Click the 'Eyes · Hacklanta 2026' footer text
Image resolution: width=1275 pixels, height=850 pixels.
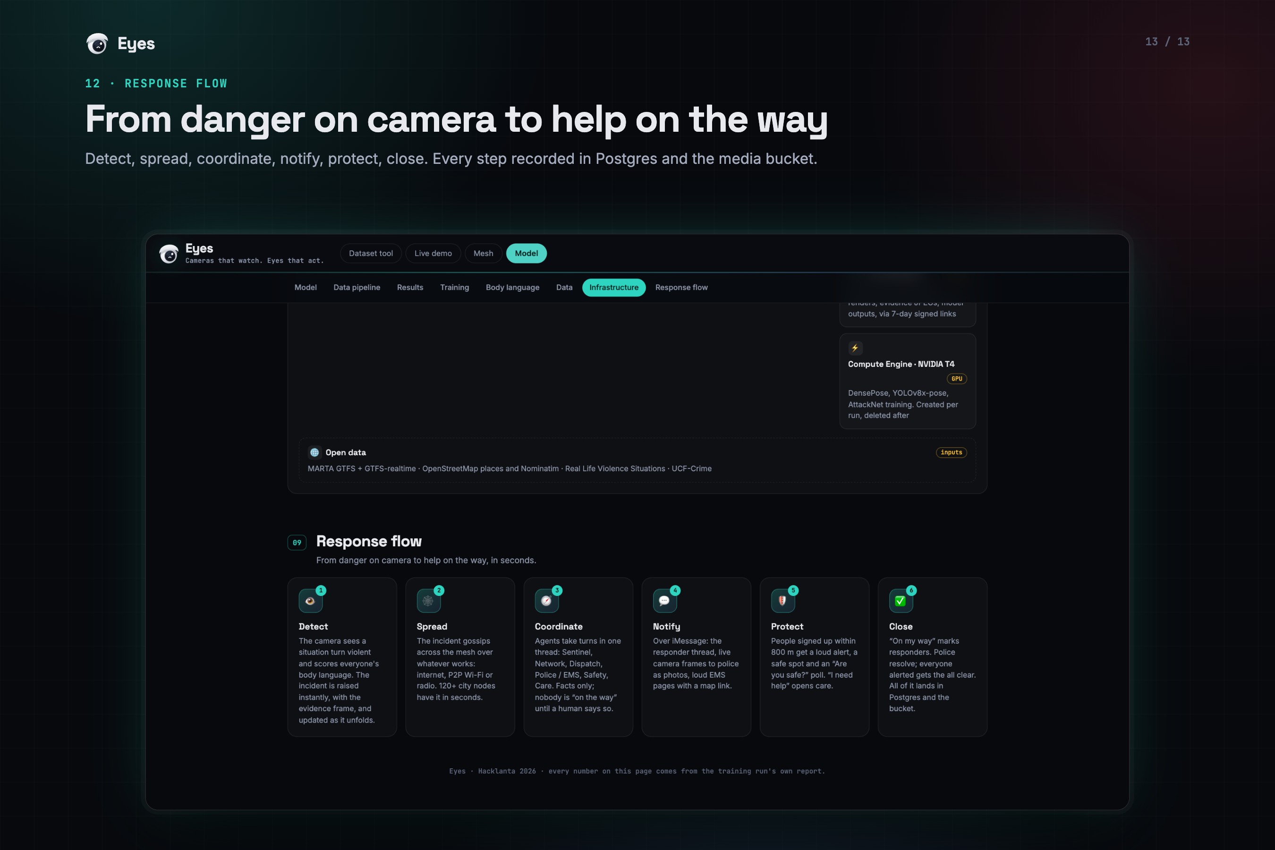pyautogui.click(x=637, y=771)
